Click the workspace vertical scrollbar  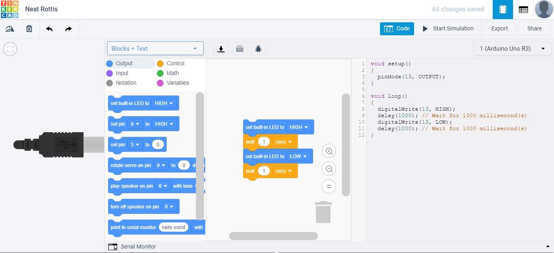point(346,145)
